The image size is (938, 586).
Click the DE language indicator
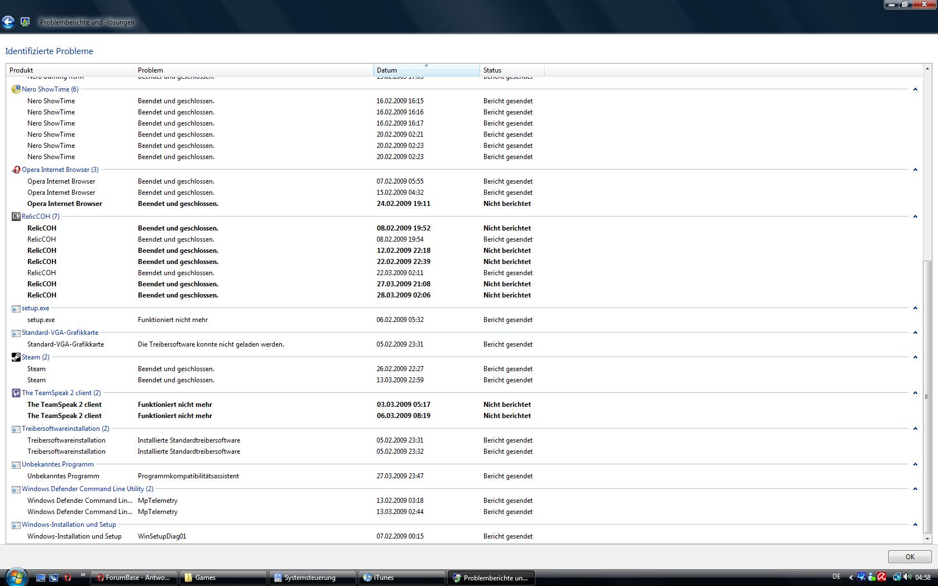pos(836,577)
